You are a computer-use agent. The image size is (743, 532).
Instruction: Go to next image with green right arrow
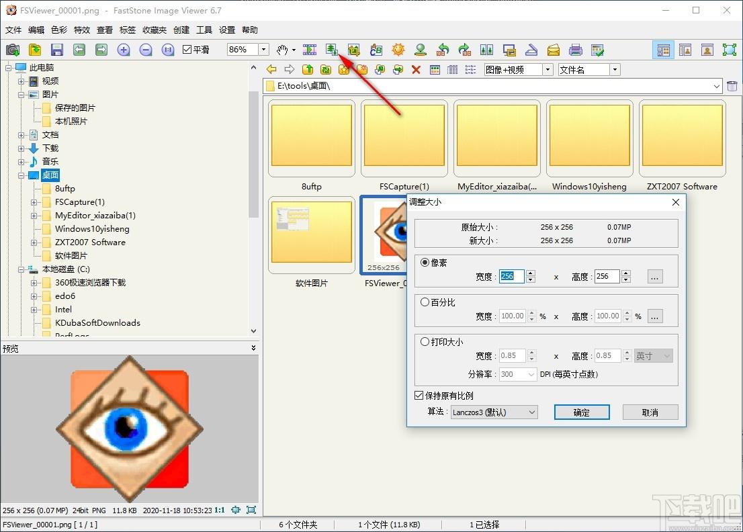click(x=101, y=50)
